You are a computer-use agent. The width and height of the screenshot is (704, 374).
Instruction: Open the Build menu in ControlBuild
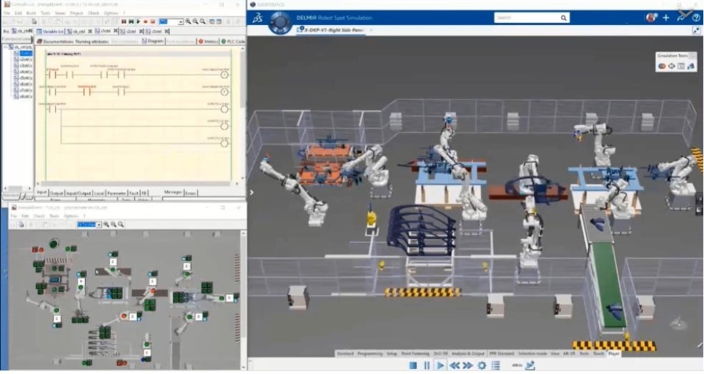31,13
